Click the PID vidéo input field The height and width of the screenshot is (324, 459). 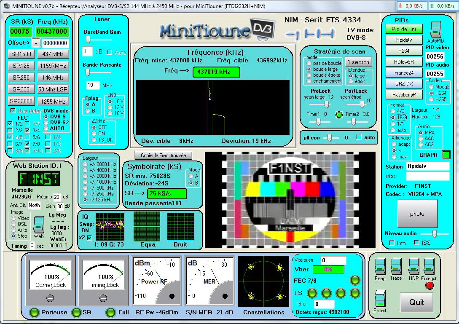click(x=435, y=56)
